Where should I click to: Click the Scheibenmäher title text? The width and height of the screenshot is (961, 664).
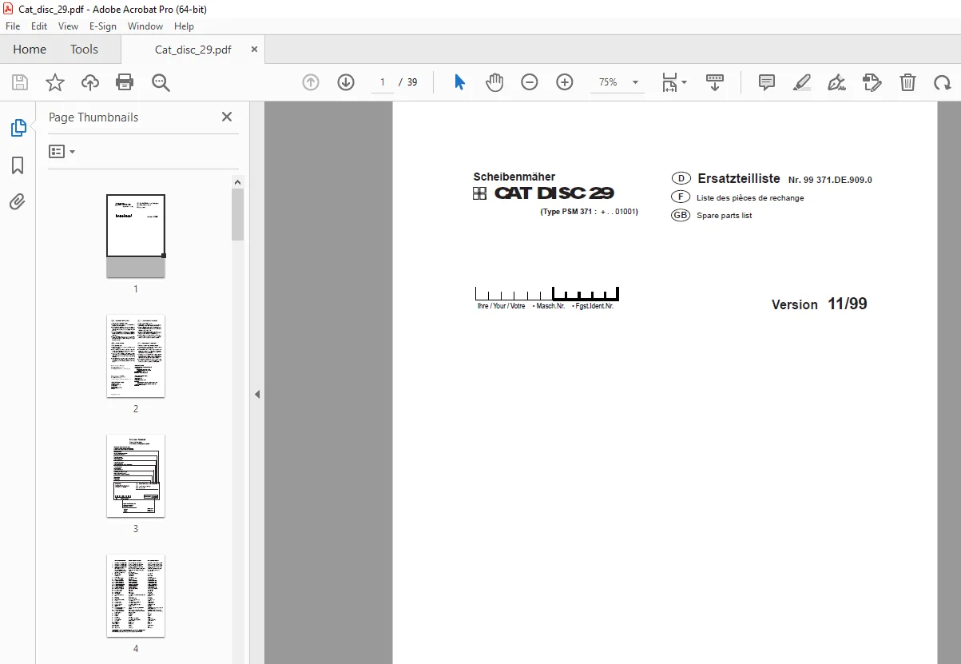pyautogui.click(x=514, y=177)
